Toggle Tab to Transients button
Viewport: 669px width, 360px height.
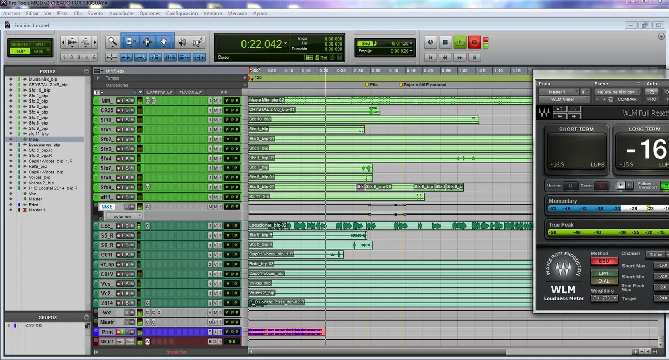tap(126, 57)
